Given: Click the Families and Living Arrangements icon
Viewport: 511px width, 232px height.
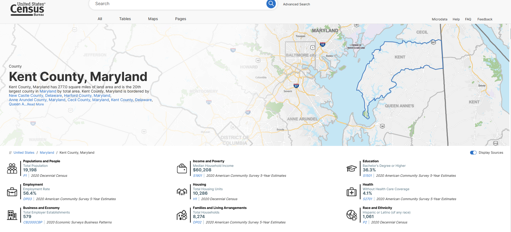Looking at the screenshot, I should coord(182,215).
